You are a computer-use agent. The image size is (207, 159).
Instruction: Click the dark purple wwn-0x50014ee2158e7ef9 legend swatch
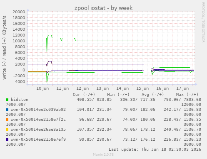click(7, 139)
